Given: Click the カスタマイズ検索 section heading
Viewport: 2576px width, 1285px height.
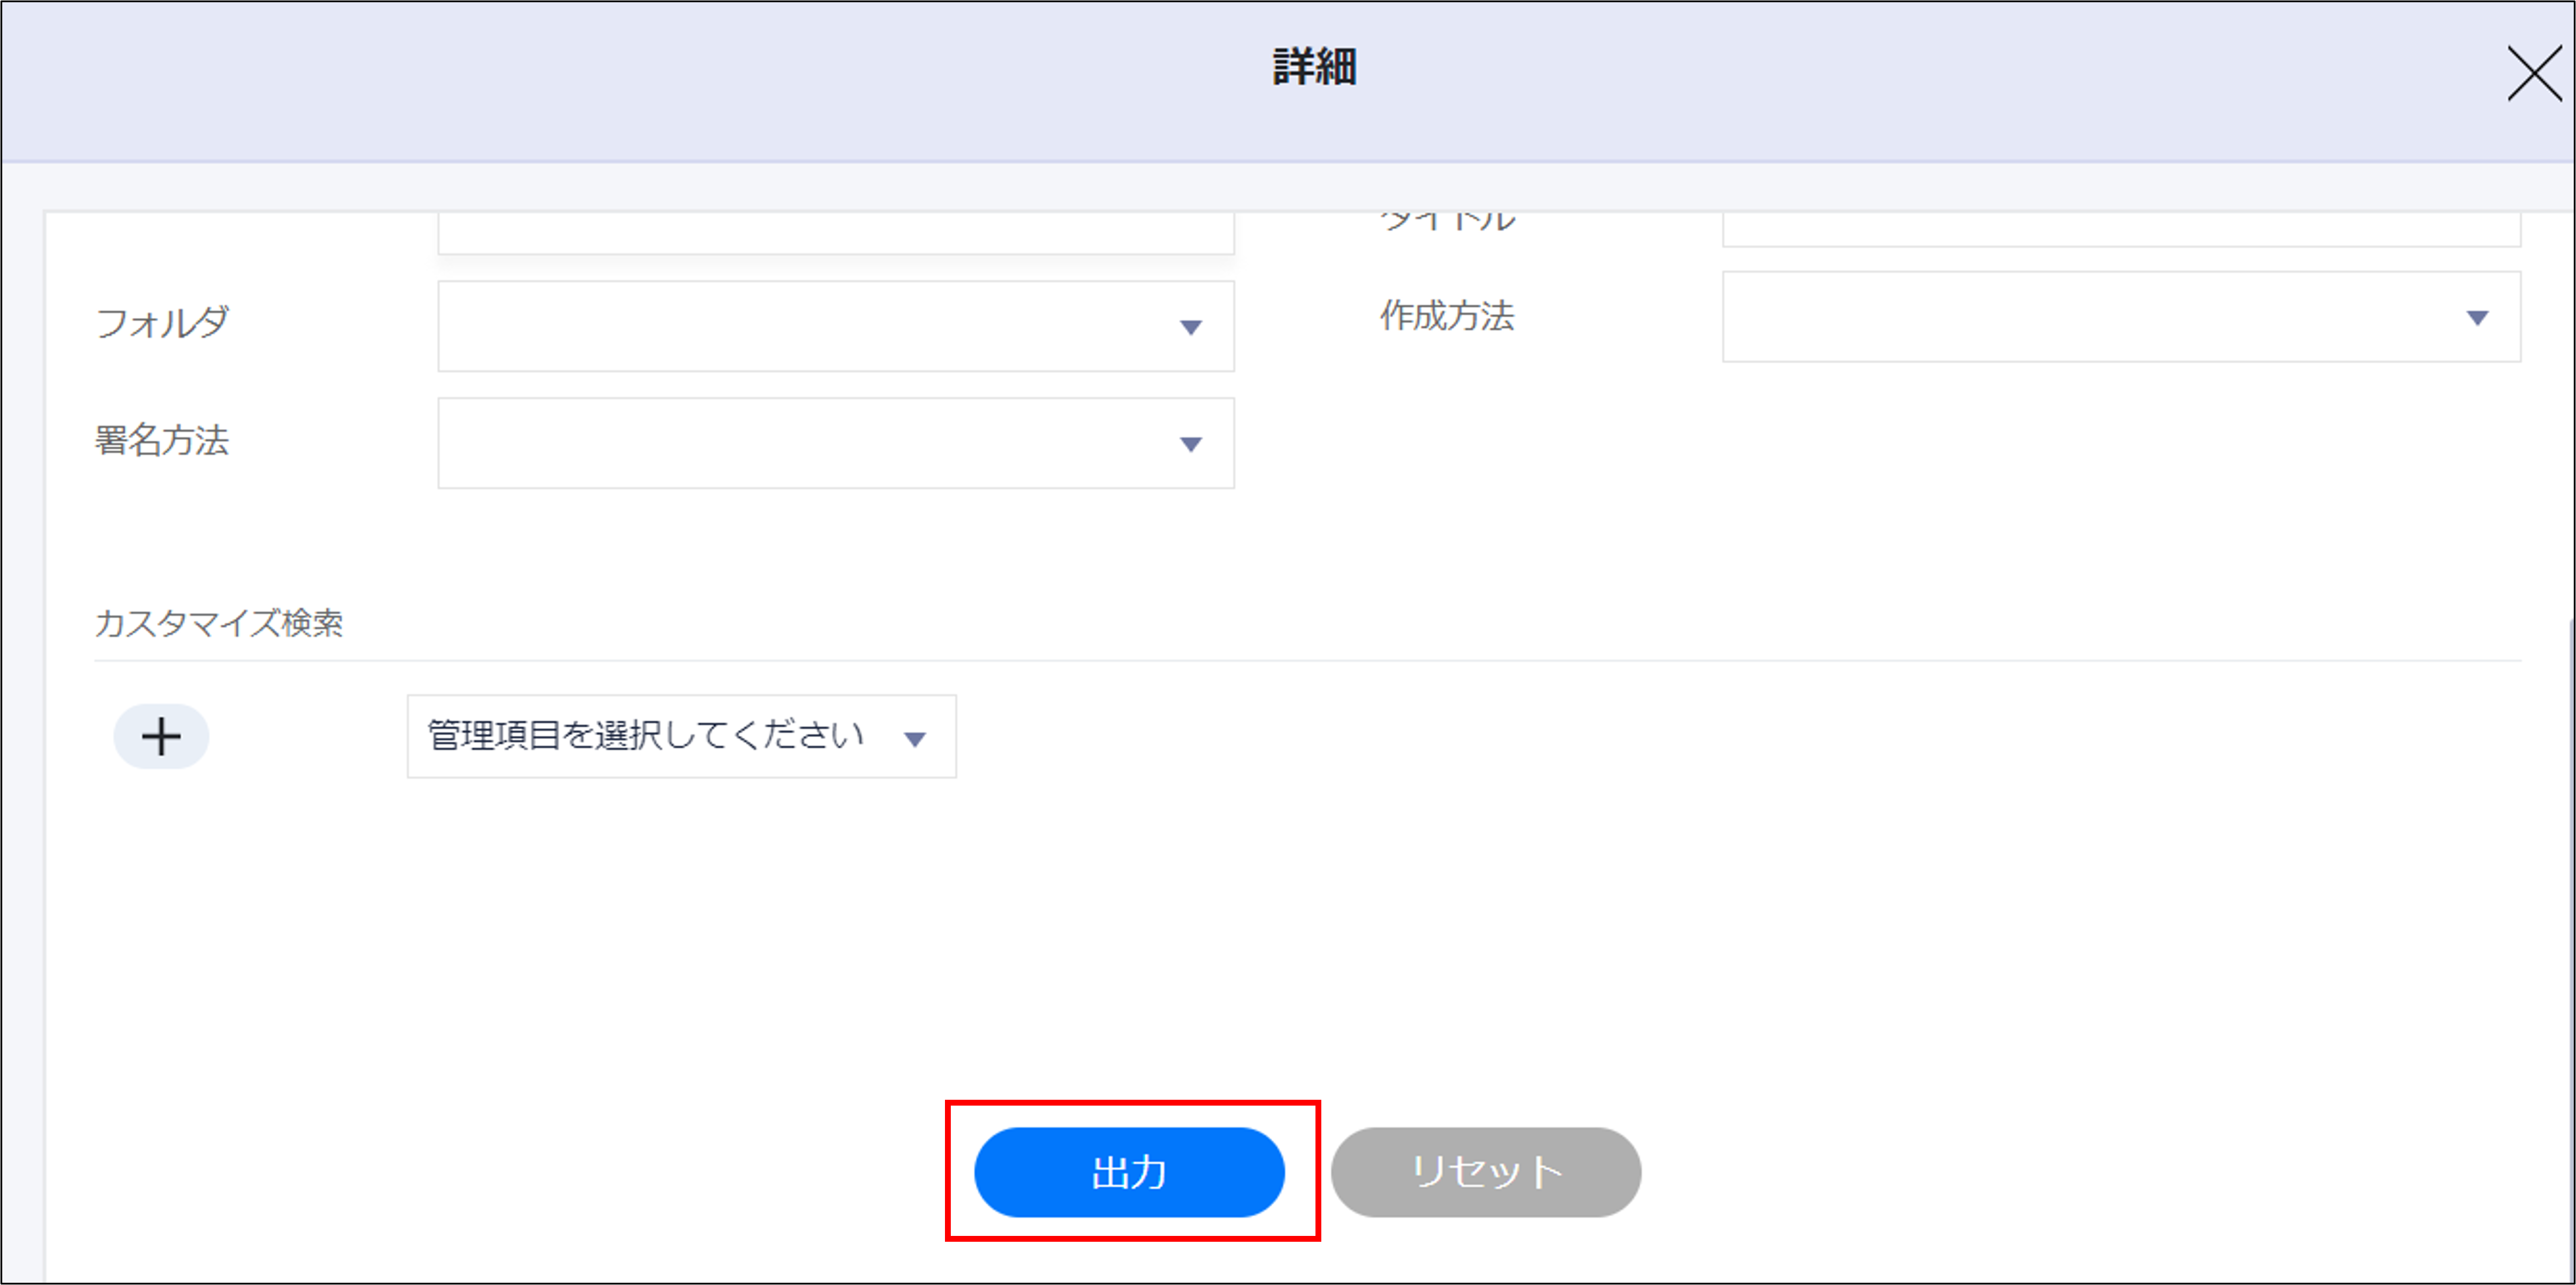Looking at the screenshot, I should pos(219,623).
